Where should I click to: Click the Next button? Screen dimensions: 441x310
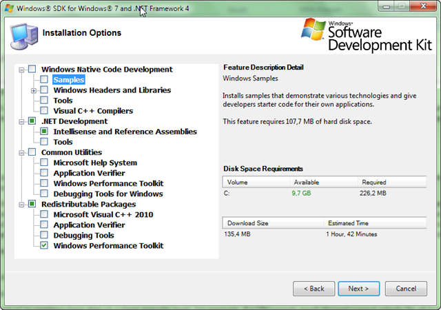358,288
